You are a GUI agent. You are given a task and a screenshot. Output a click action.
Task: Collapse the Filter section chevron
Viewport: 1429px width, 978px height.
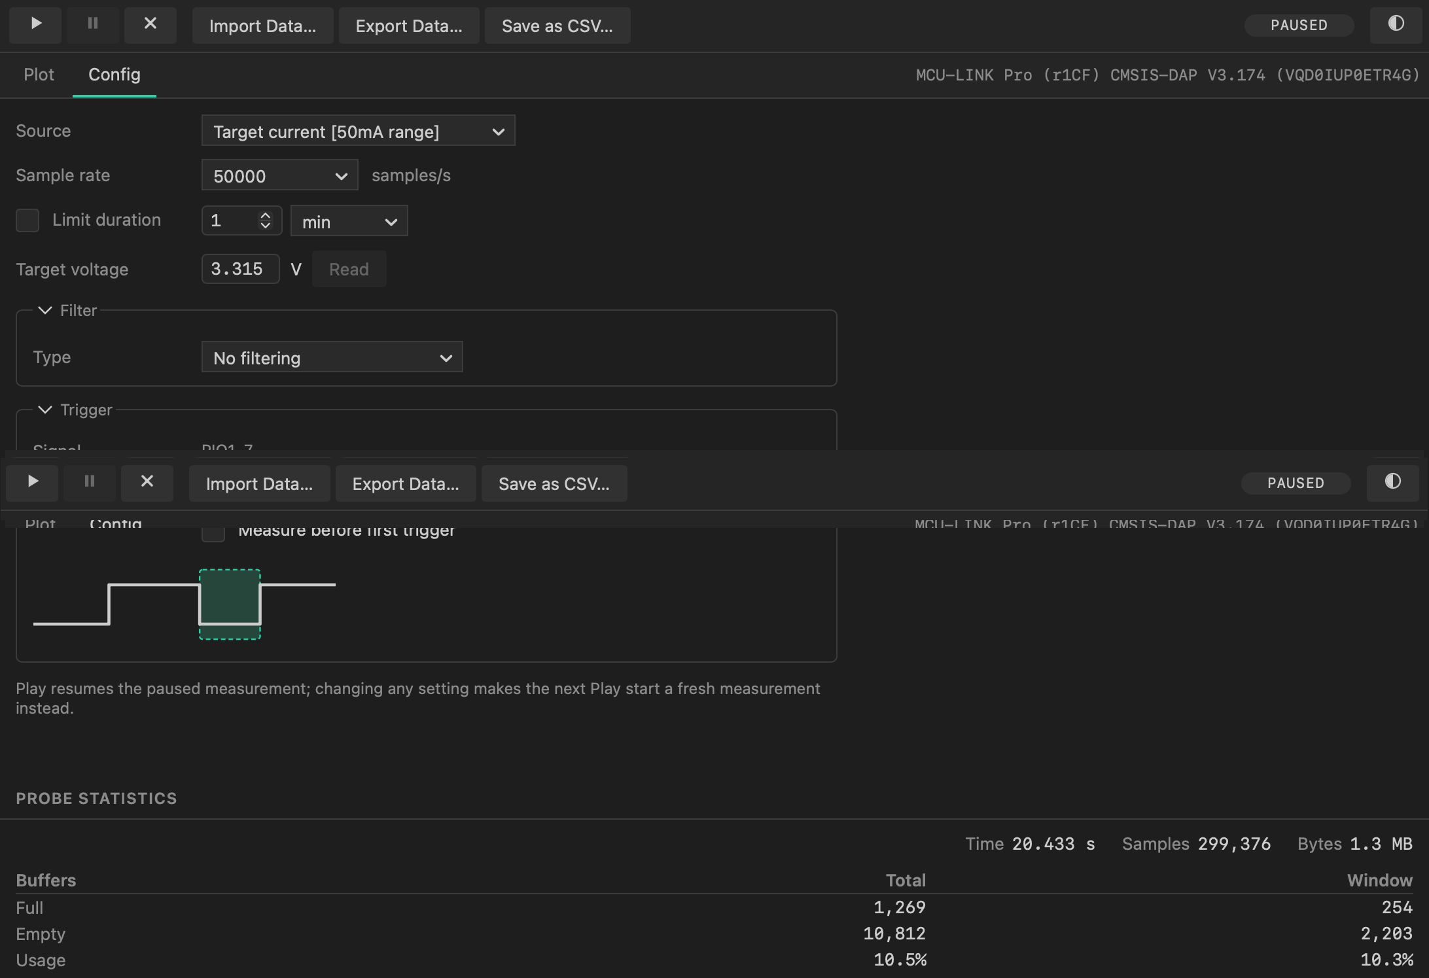coord(45,310)
